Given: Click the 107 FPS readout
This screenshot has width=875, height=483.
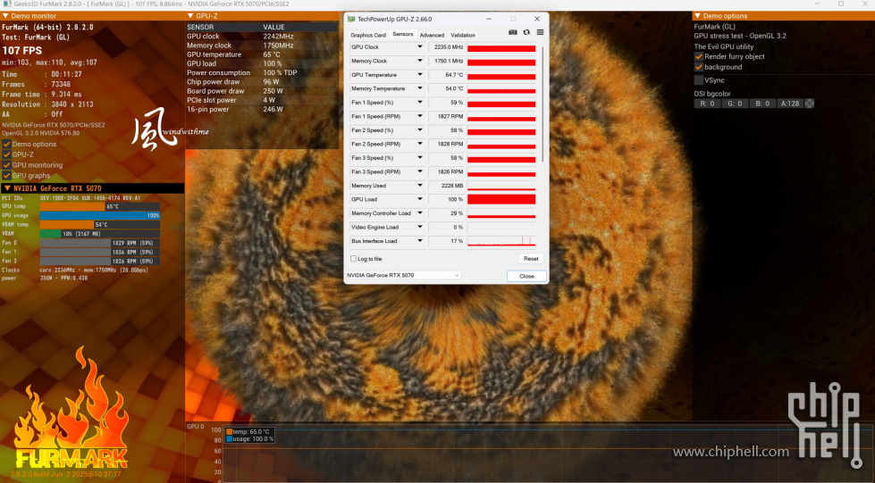Looking at the screenshot, I should 21,50.
